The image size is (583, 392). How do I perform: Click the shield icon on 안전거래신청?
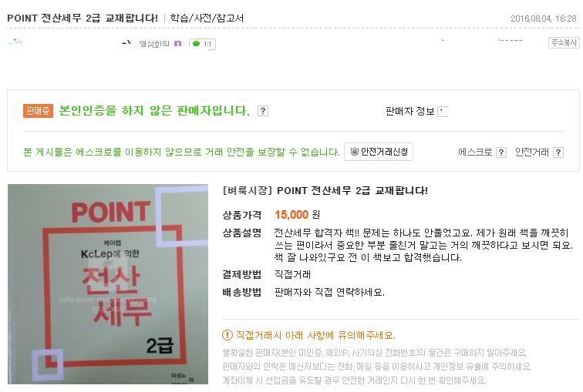(354, 152)
